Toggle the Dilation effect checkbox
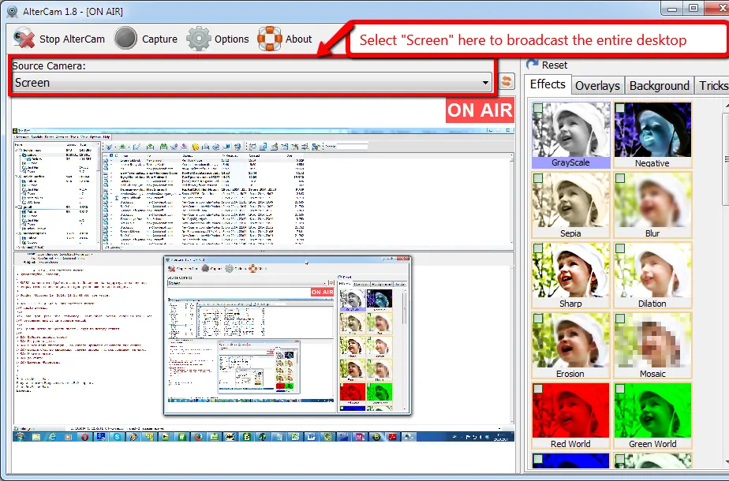Image resolution: width=729 pixels, height=481 pixels. (620, 248)
